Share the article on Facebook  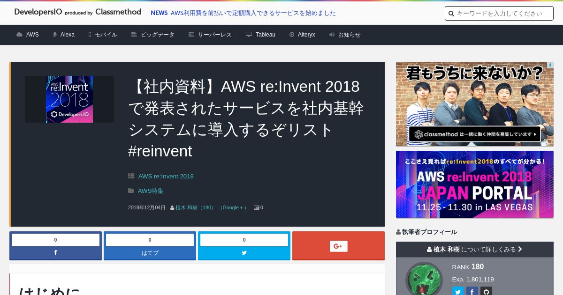(55, 246)
